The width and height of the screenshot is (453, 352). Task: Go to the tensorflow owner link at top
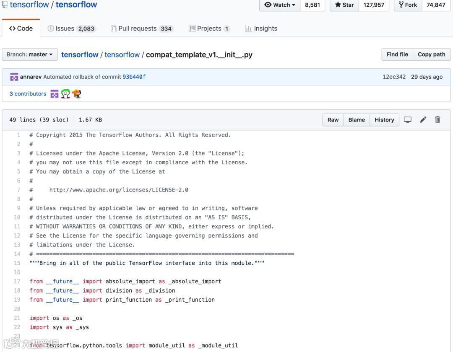coord(29,5)
